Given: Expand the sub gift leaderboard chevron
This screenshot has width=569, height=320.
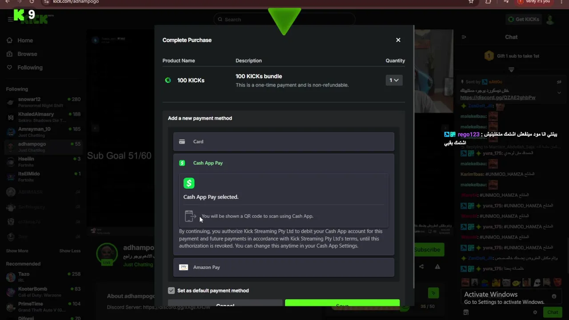Looking at the screenshot, I should click(x=511, y=70).
